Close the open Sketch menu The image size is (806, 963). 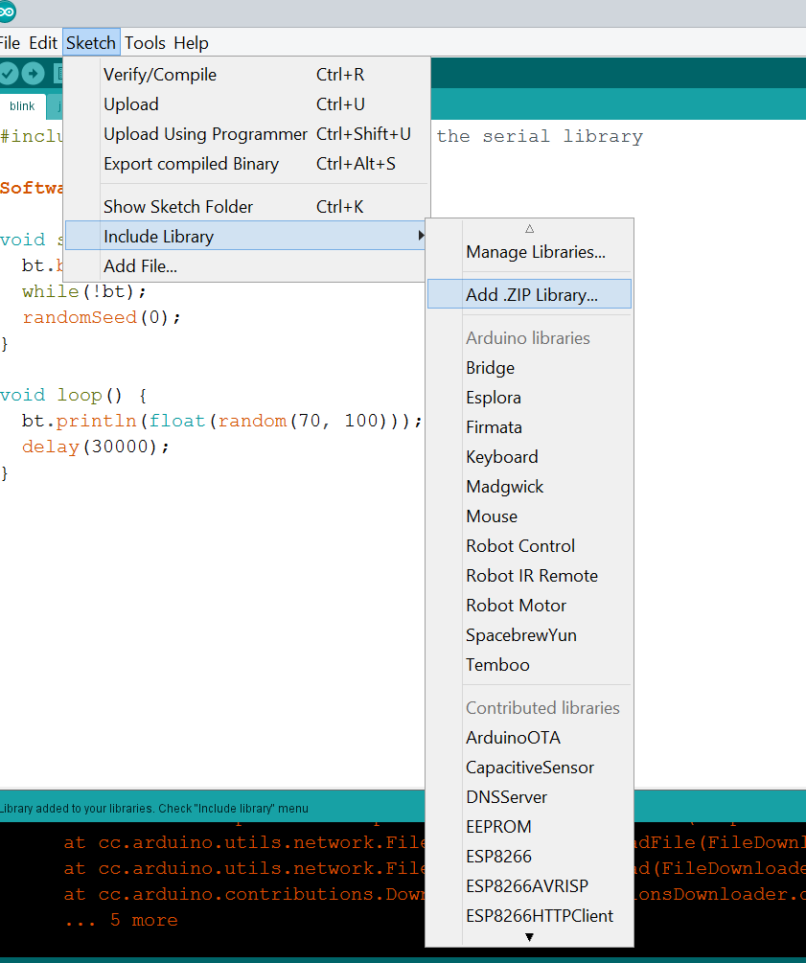[x=91, y=43]
